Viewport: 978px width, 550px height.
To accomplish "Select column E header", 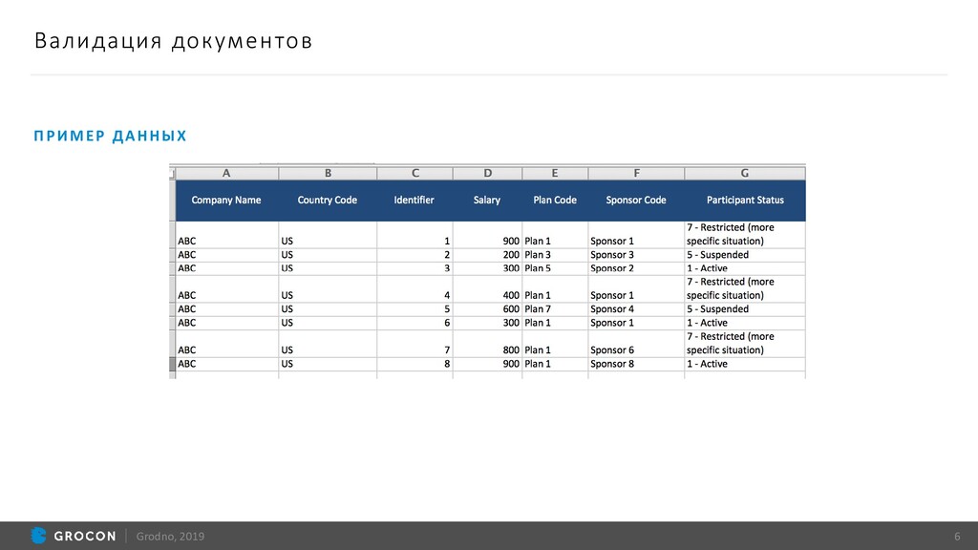I will pos(555,174).
